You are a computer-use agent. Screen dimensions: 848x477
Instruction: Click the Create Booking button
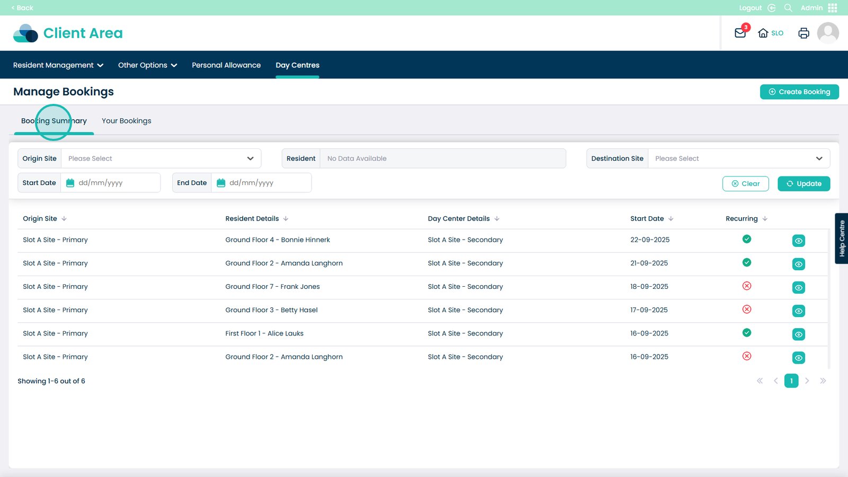[x=799, y=92]
